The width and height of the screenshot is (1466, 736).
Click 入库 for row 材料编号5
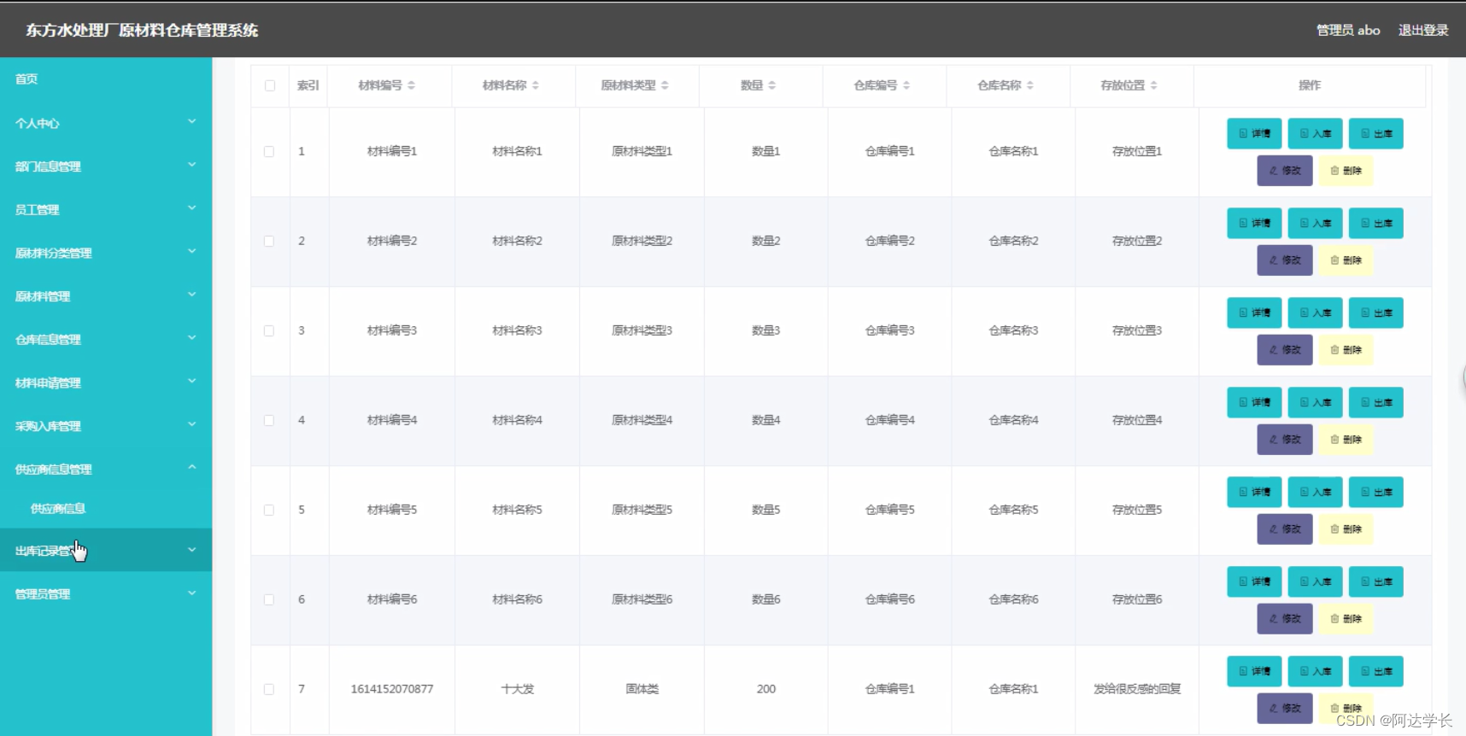coord(1315,492)
